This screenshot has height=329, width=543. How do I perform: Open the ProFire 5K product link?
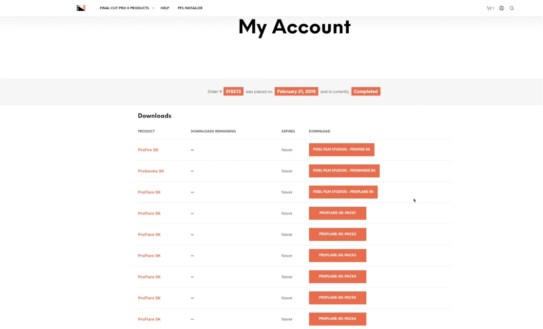coord(148,150)
